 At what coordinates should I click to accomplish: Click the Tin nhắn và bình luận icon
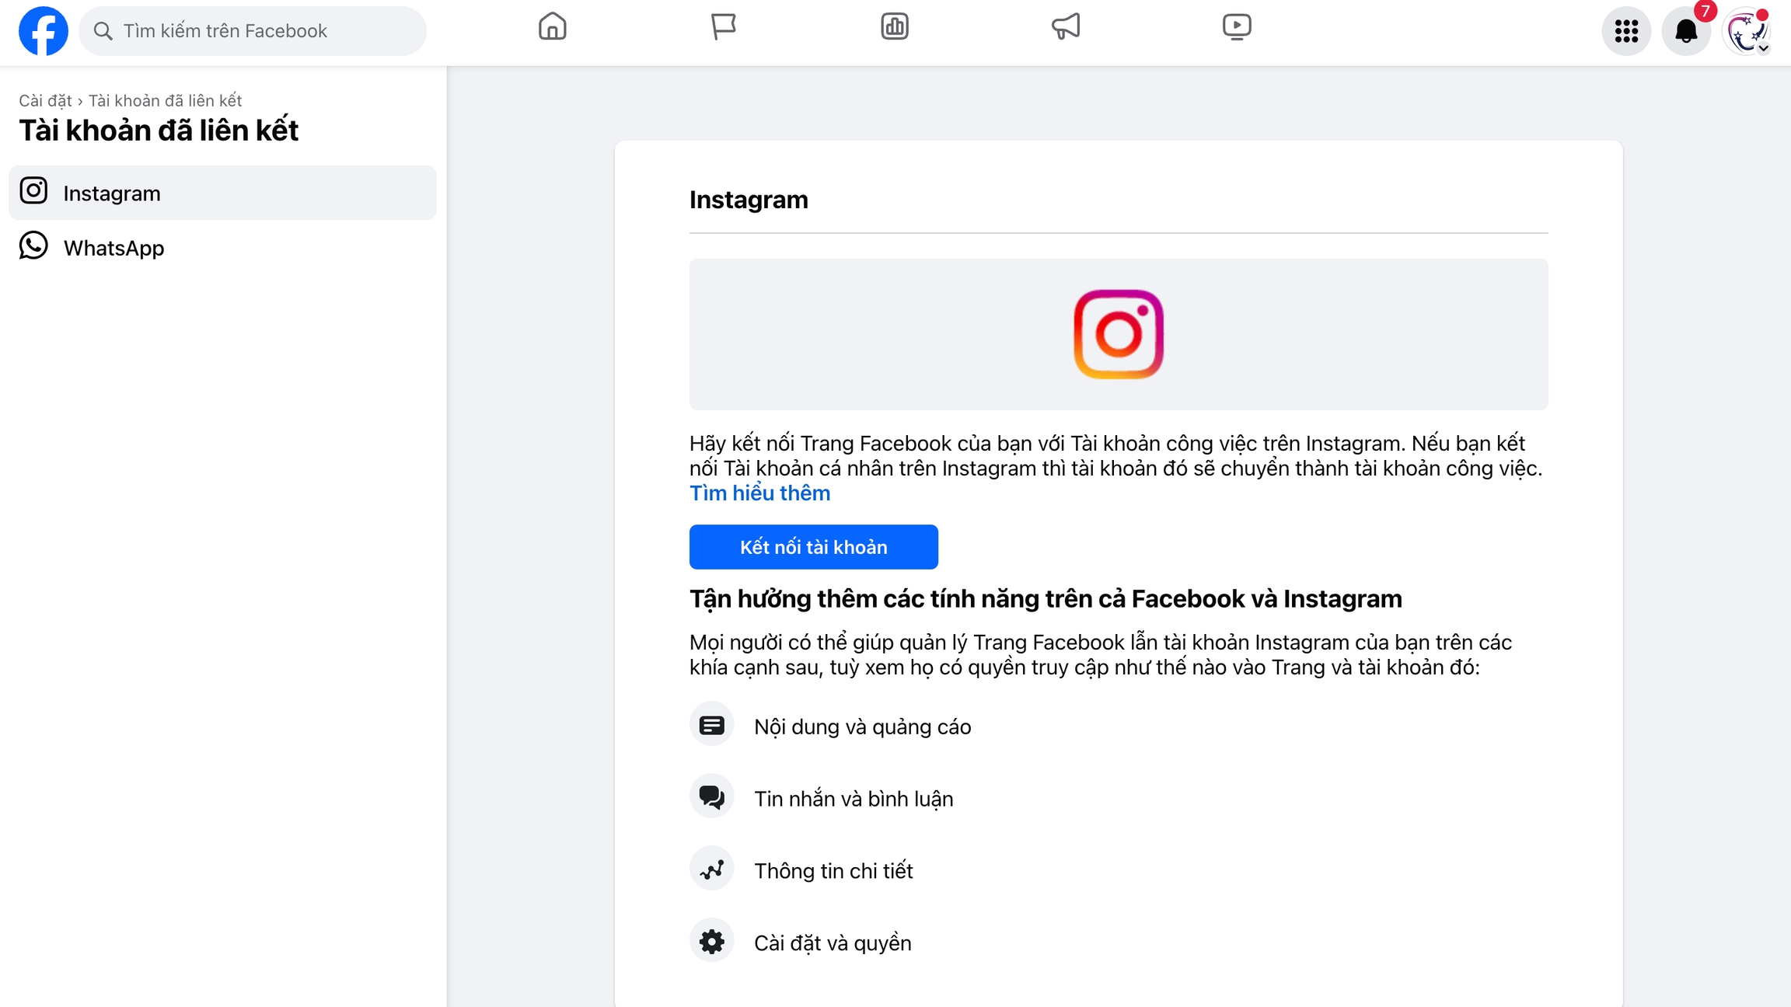711,796
